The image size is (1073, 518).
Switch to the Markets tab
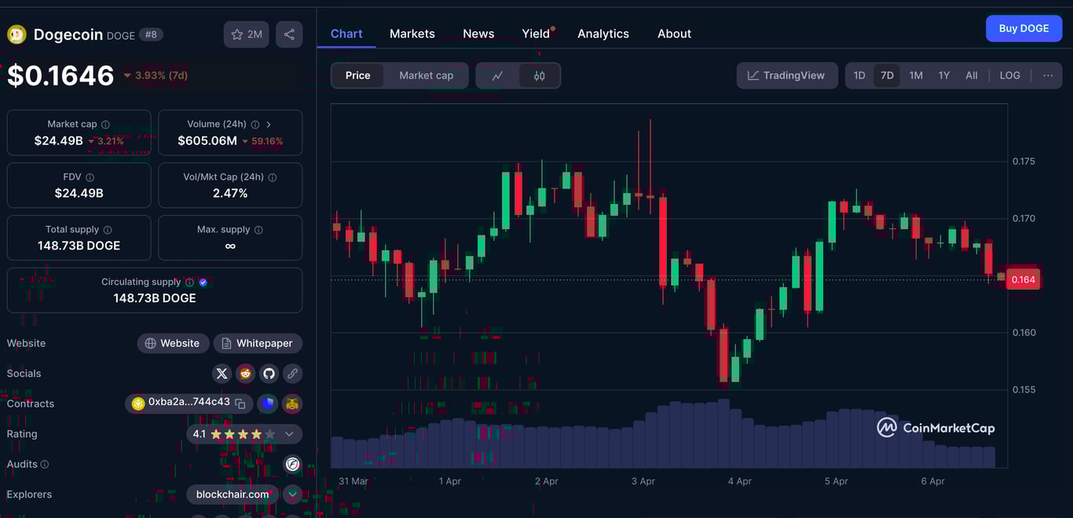412,34
